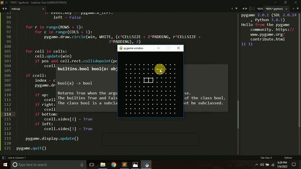Image resolution: width=301 pixels, height=169 pixels.
Task: Click the previous-tab arrow in main.py pane
Action: [3, 8]
